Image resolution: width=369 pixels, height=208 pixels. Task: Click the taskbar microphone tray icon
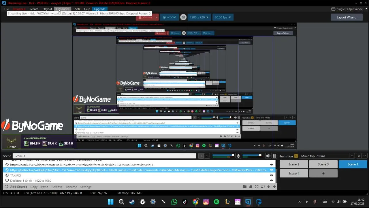tap(315, 202)
